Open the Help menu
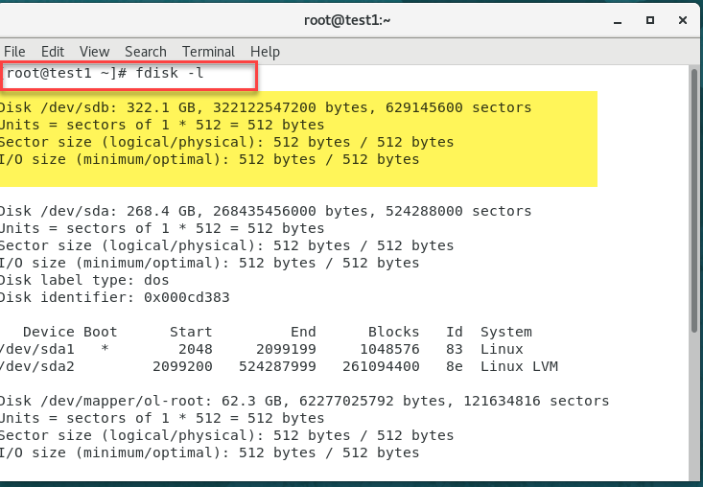Viewport: 703px width, 487px height. [265, 52]
